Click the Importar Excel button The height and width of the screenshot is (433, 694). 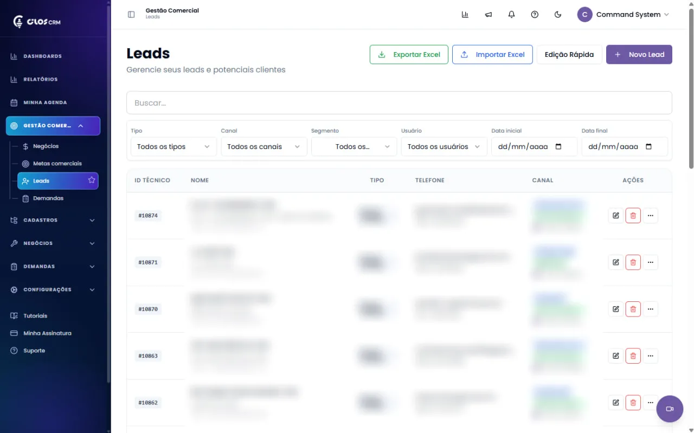coord(492,54)
